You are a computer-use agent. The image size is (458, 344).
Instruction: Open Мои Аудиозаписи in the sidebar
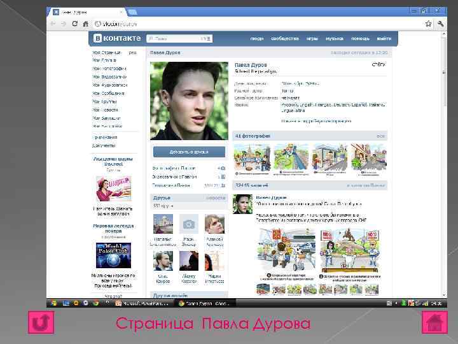point(110,85)
